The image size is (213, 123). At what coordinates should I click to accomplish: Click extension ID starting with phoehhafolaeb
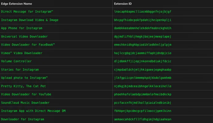tap(143, 94)
